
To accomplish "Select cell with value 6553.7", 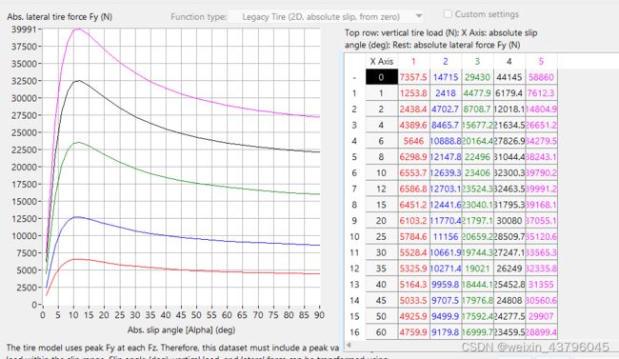I will point(413,173).
